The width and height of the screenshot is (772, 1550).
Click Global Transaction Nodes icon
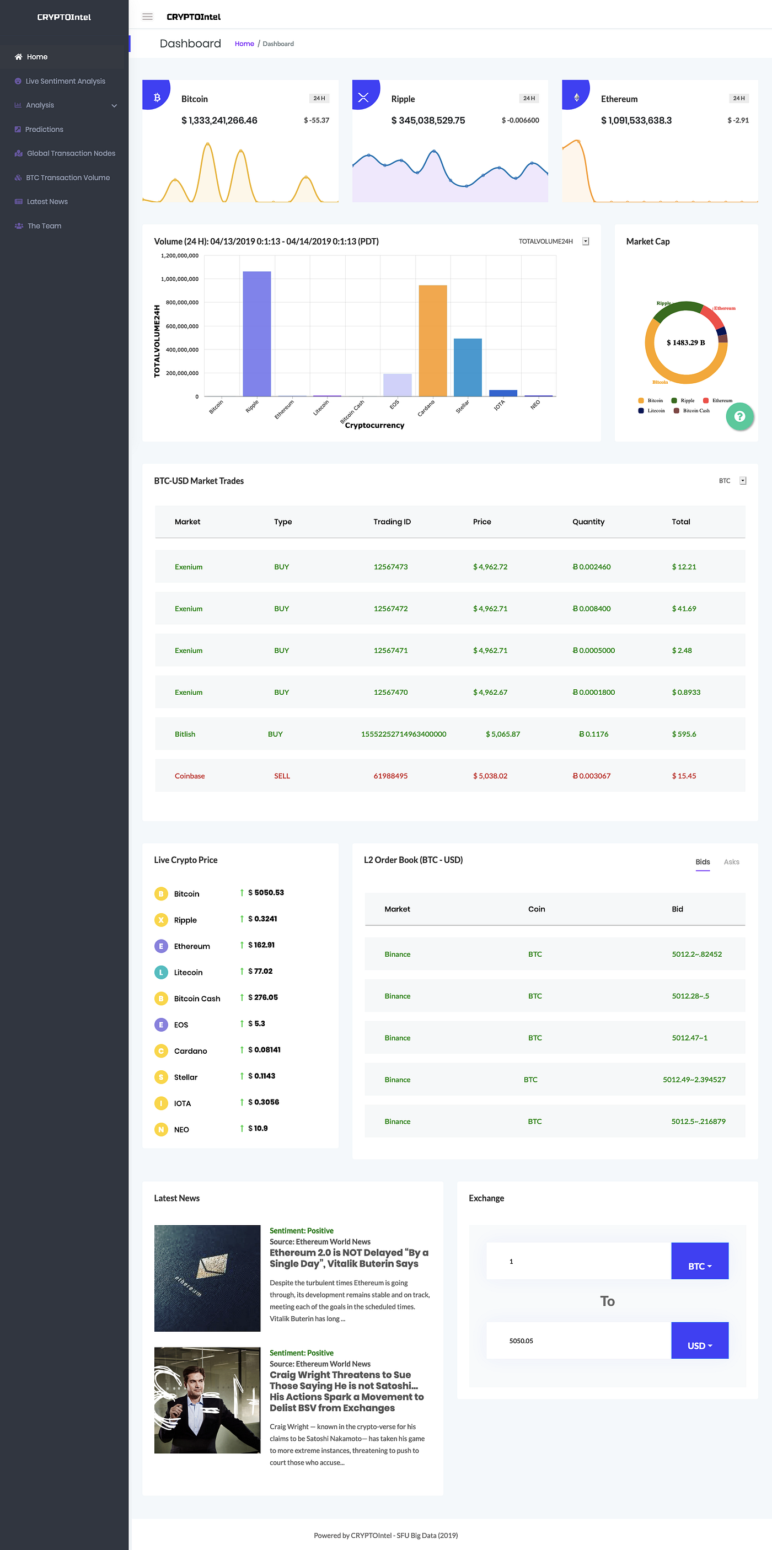(x=19, y=153)
